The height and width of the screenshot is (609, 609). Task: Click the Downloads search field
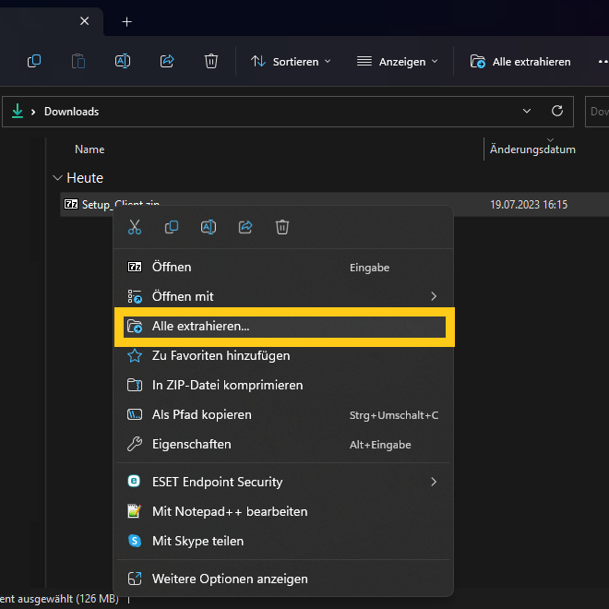[x=597, y=112]
